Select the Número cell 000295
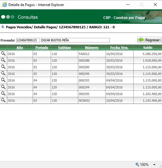Viewport: 162px width, 168px height. pyautogui.click(x=84, y=94)
